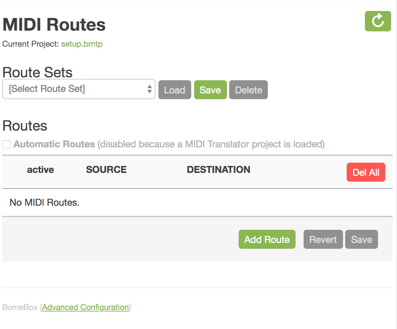Image resolution: width=397 pixels, height=329 pixels.
Task: Delete the selected route set
Action: [248, 90]
